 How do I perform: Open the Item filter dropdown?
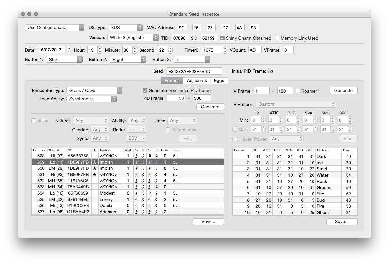182,121
